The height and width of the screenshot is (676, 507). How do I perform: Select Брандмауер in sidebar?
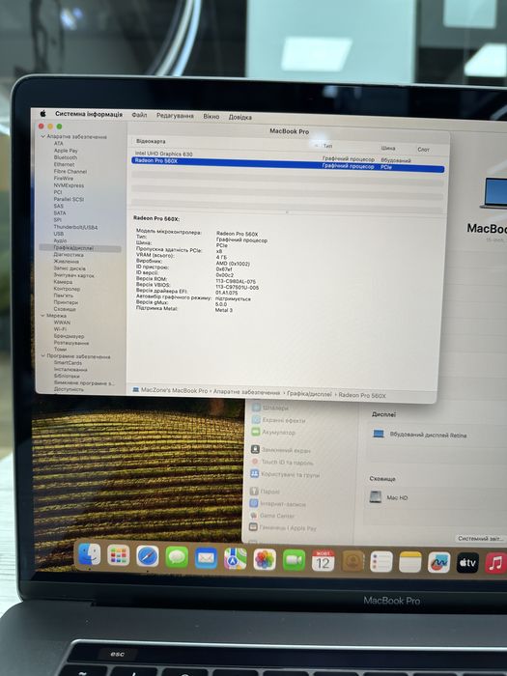pyautogui.click(x=69, y=336)
